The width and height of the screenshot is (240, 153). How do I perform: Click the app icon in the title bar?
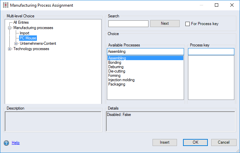(x=6, y=5)
